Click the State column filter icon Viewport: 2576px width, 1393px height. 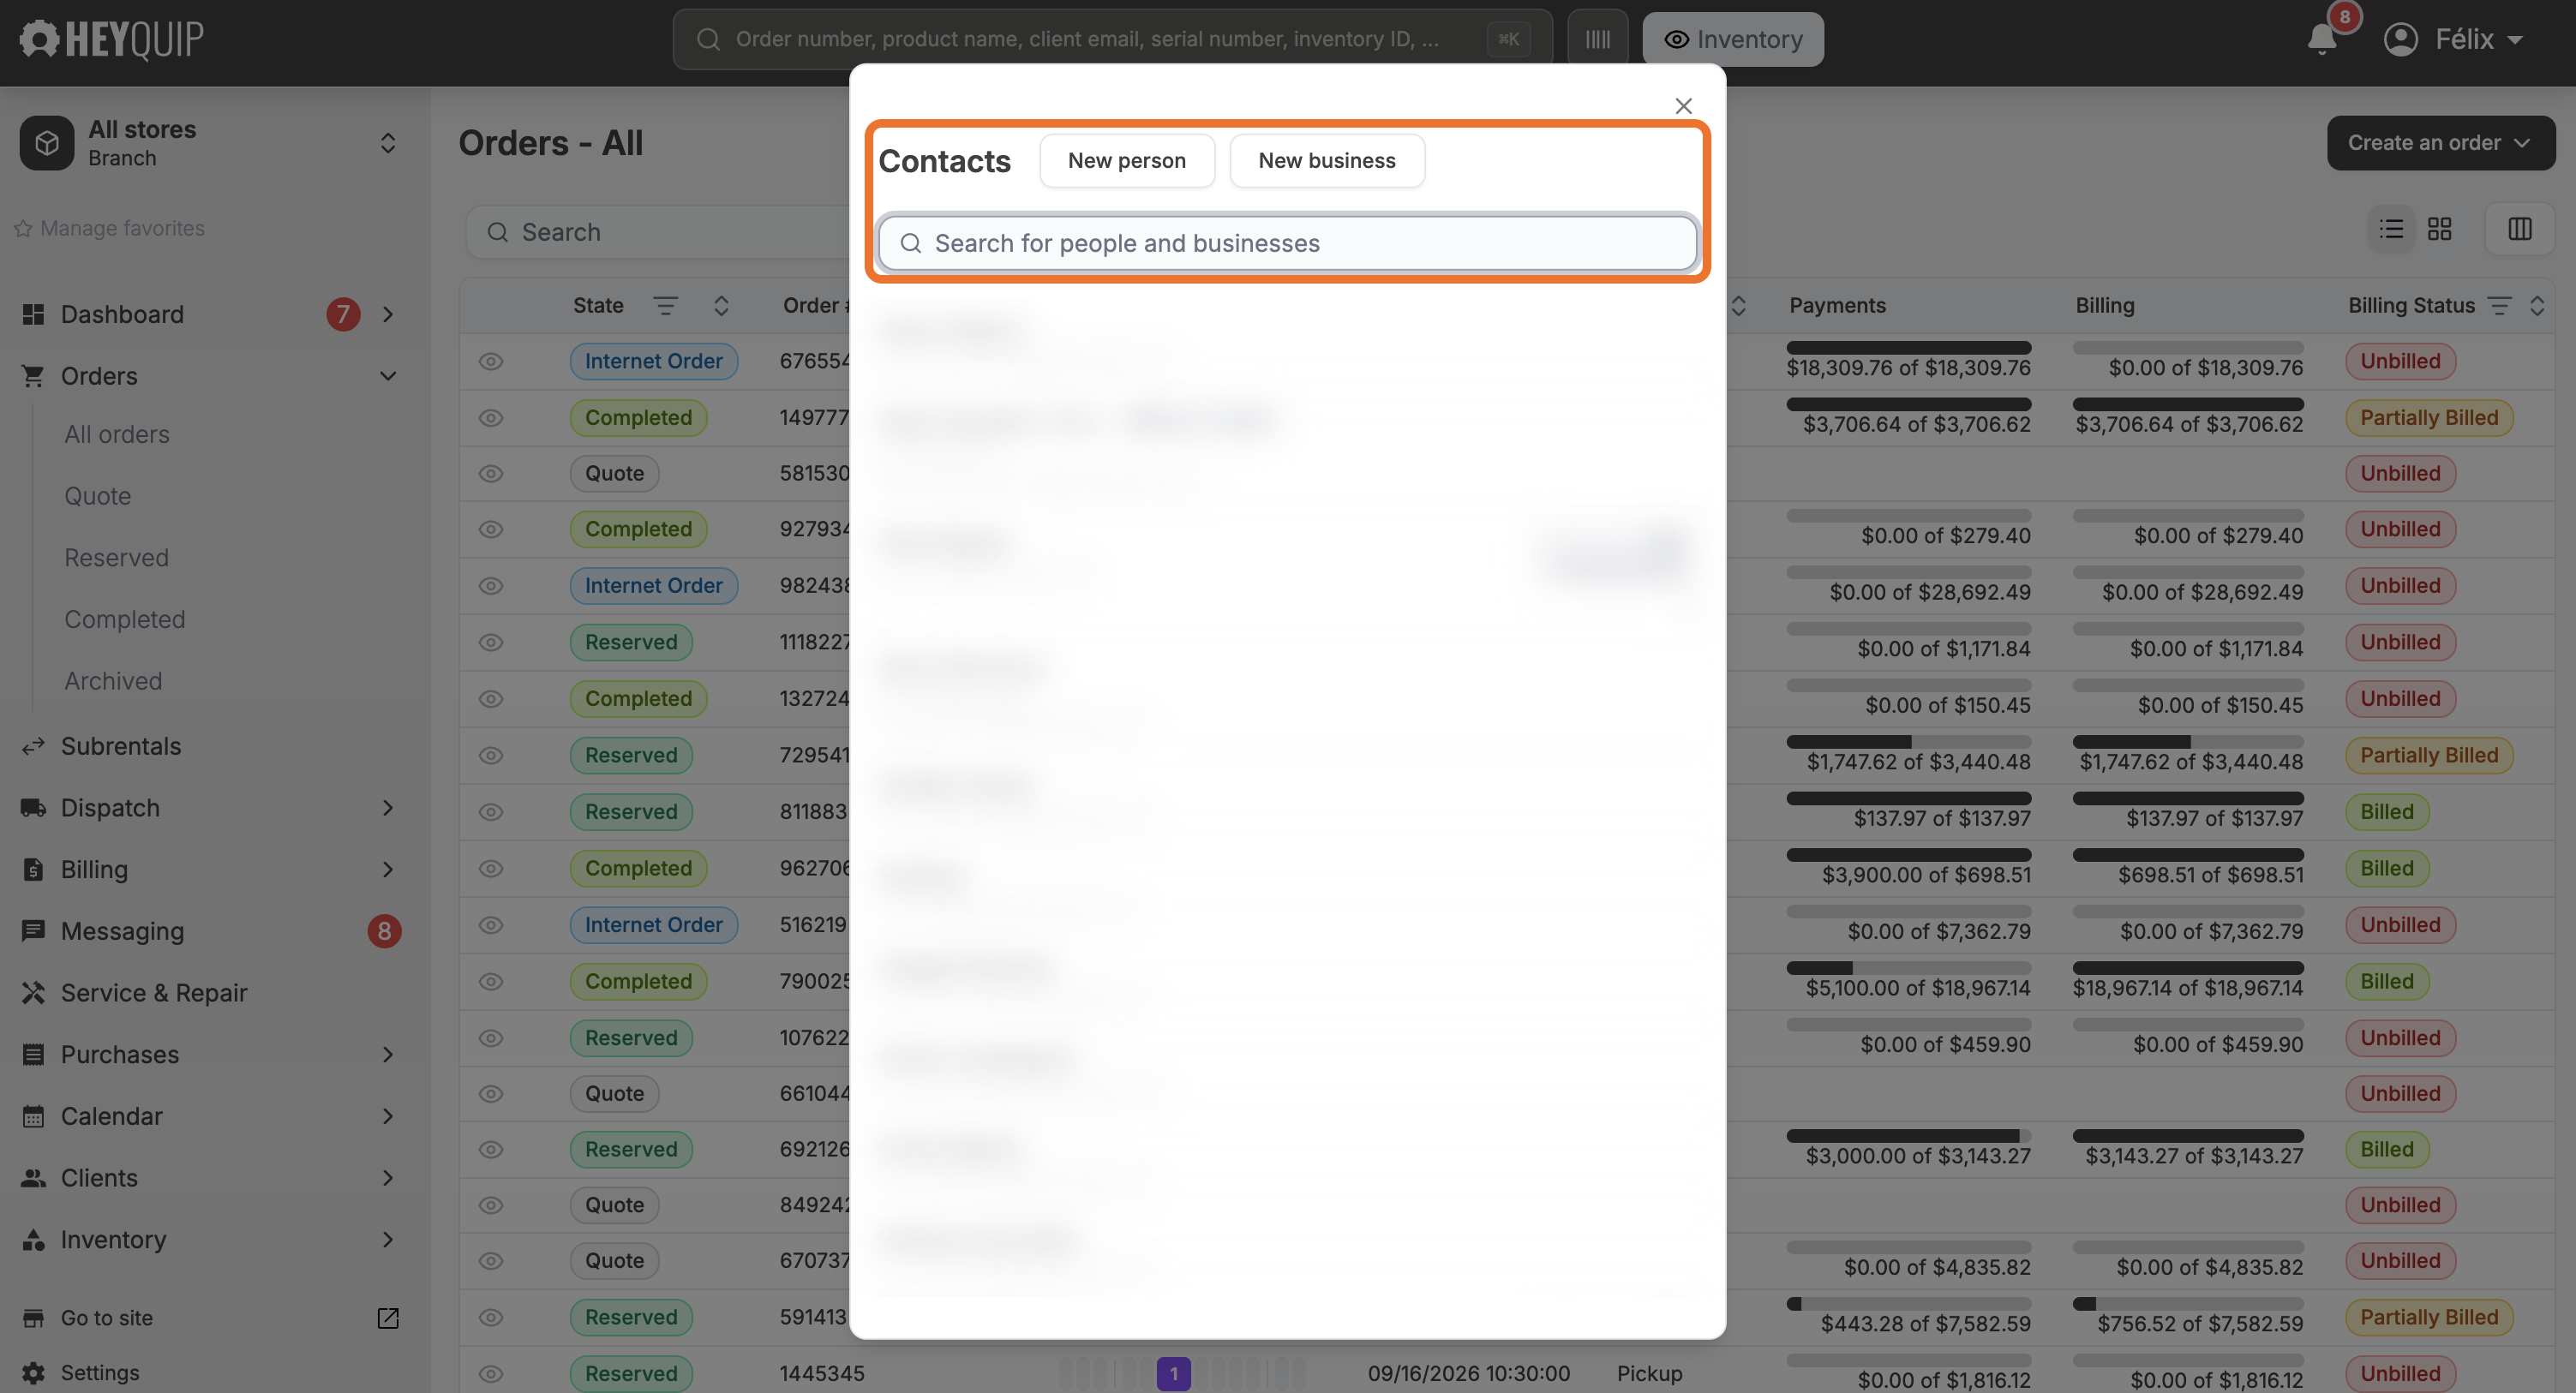pos(665,306)
